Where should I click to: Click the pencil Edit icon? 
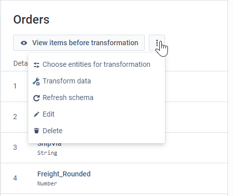[36, 114]
